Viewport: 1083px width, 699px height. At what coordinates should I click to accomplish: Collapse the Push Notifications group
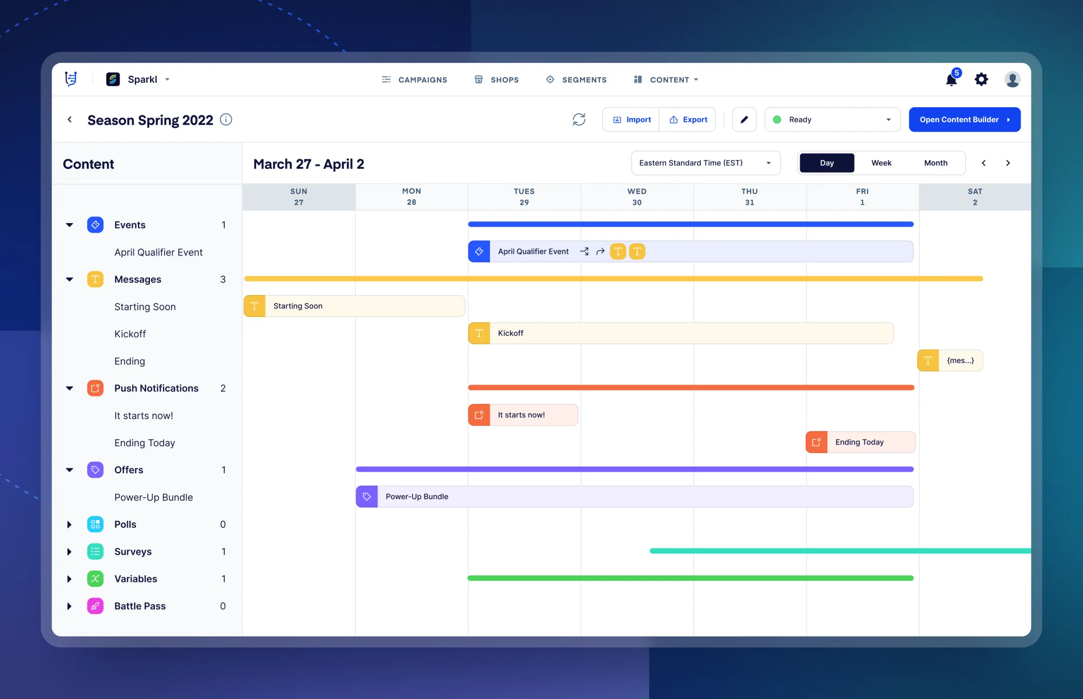click(x=69, y=388)
